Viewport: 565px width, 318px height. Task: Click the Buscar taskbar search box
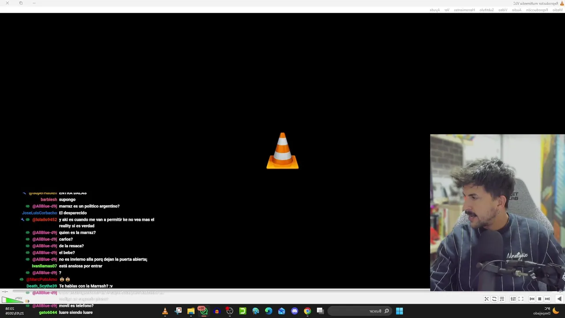pos(359,311)
